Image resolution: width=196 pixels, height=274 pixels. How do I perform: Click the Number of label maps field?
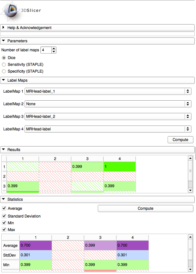coord(46,50)
